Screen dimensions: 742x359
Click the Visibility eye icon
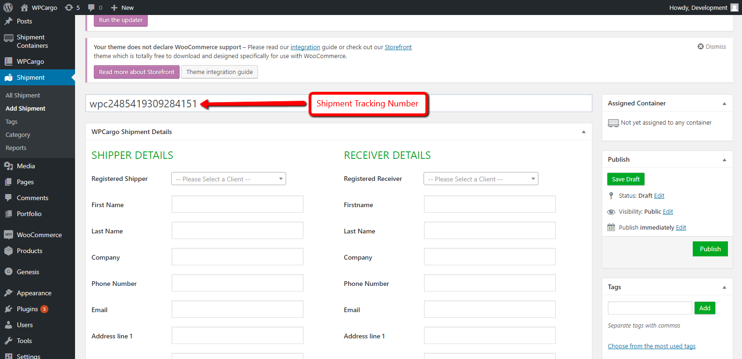611,212
